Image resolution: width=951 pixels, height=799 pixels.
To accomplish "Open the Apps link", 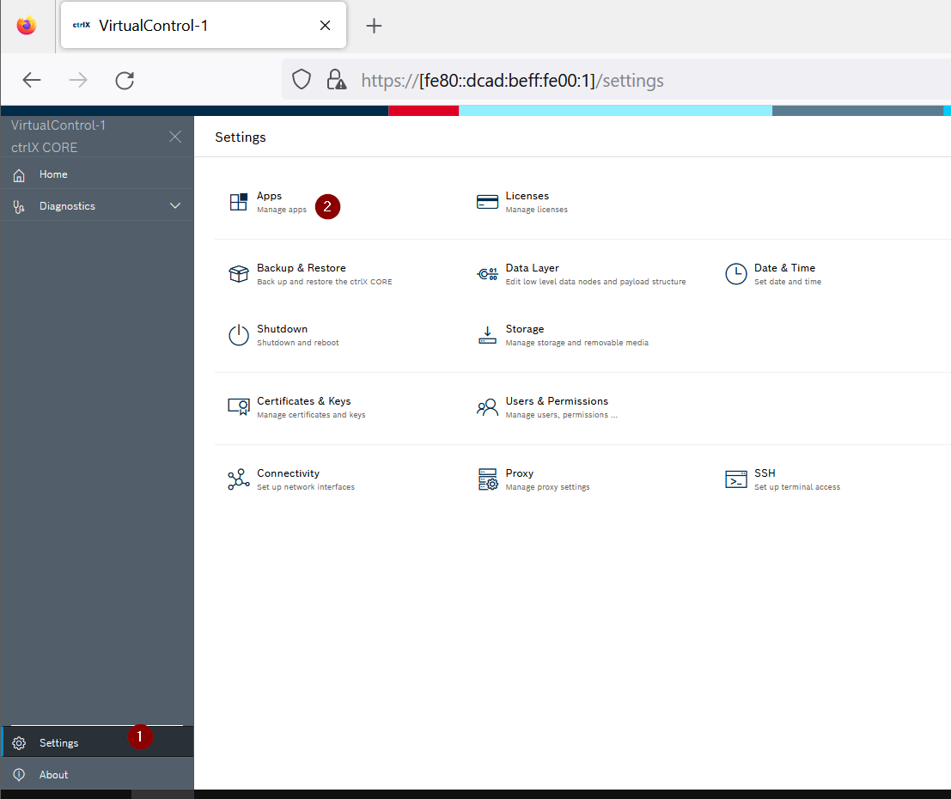I will pyautogui.click(x=269, y=196).
